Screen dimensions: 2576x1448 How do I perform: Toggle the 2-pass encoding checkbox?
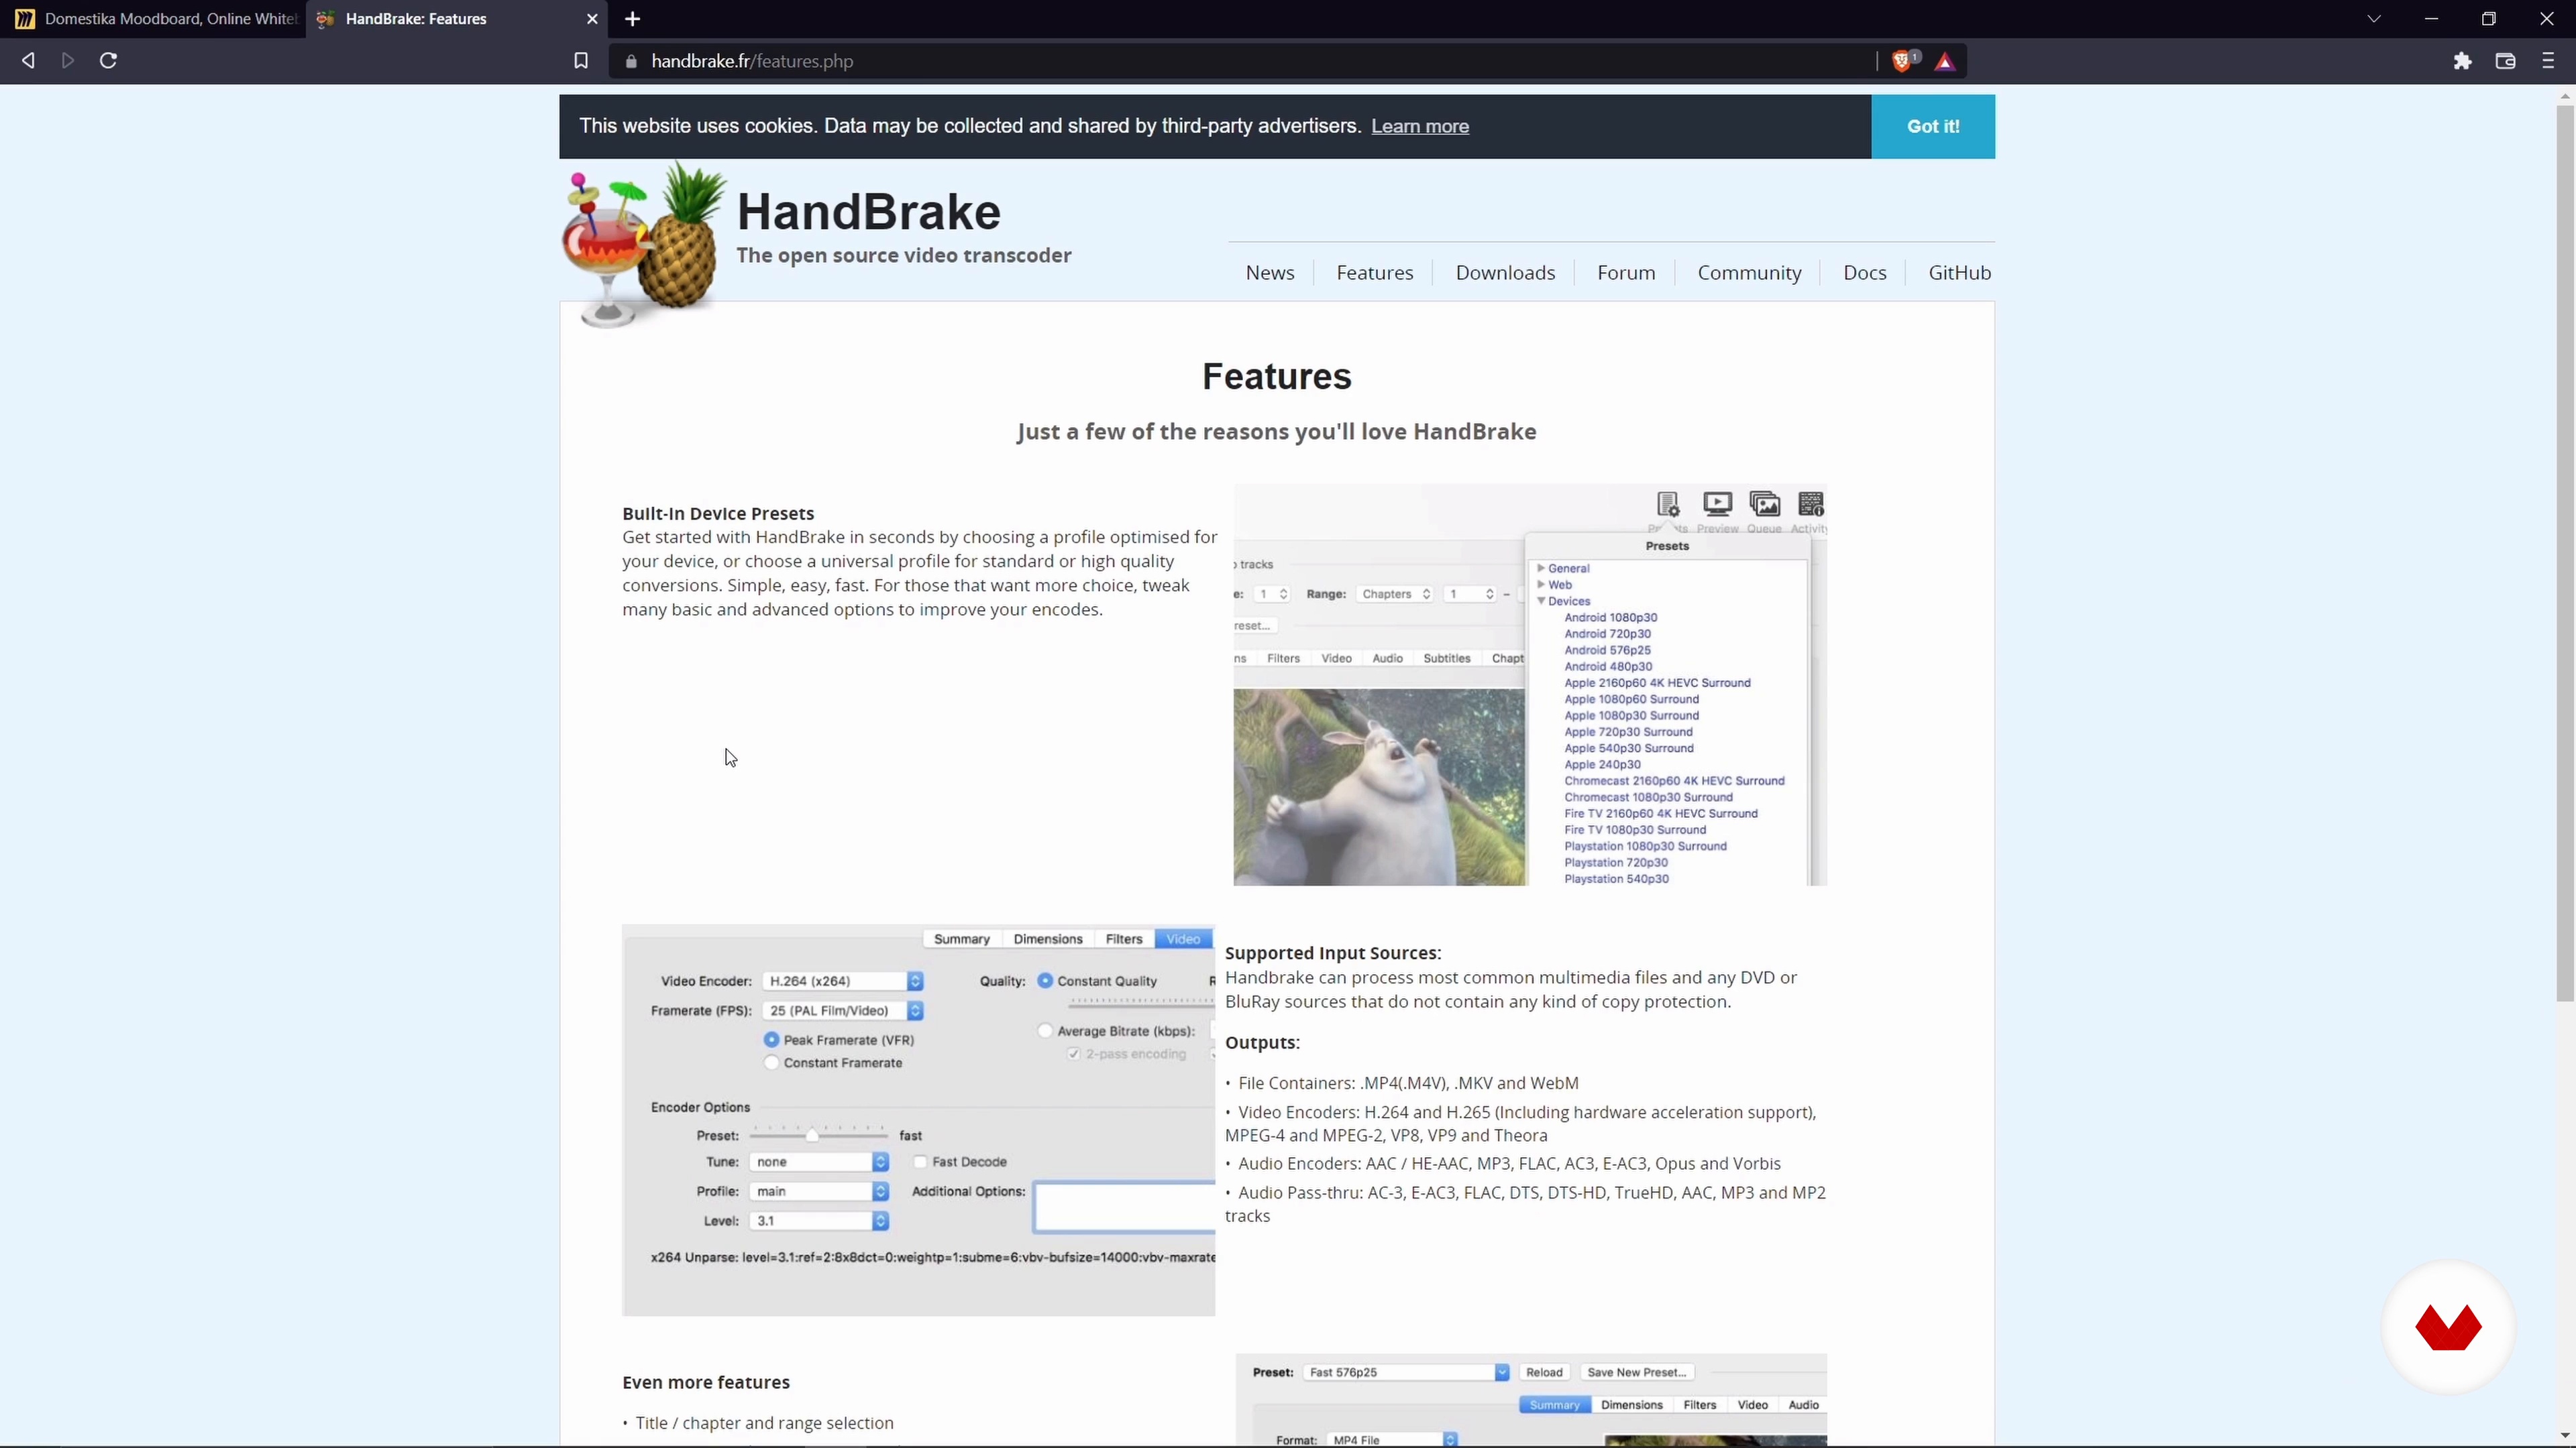(x=1074, y=1054)
